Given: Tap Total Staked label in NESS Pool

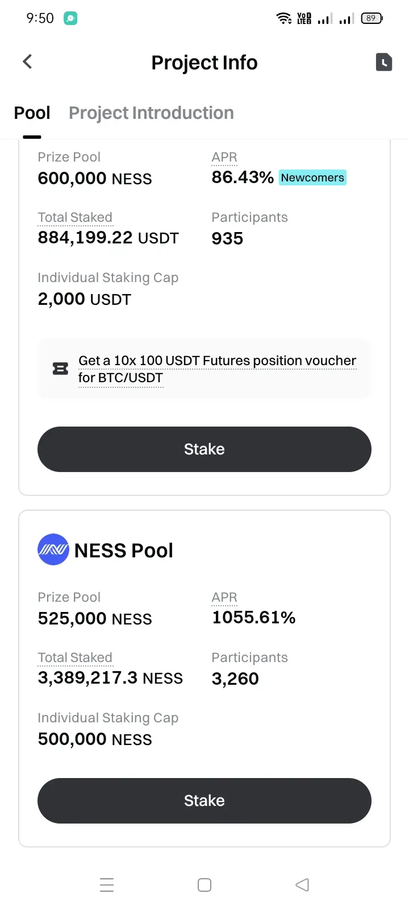Looking at the screenshot, I should 75,657.
